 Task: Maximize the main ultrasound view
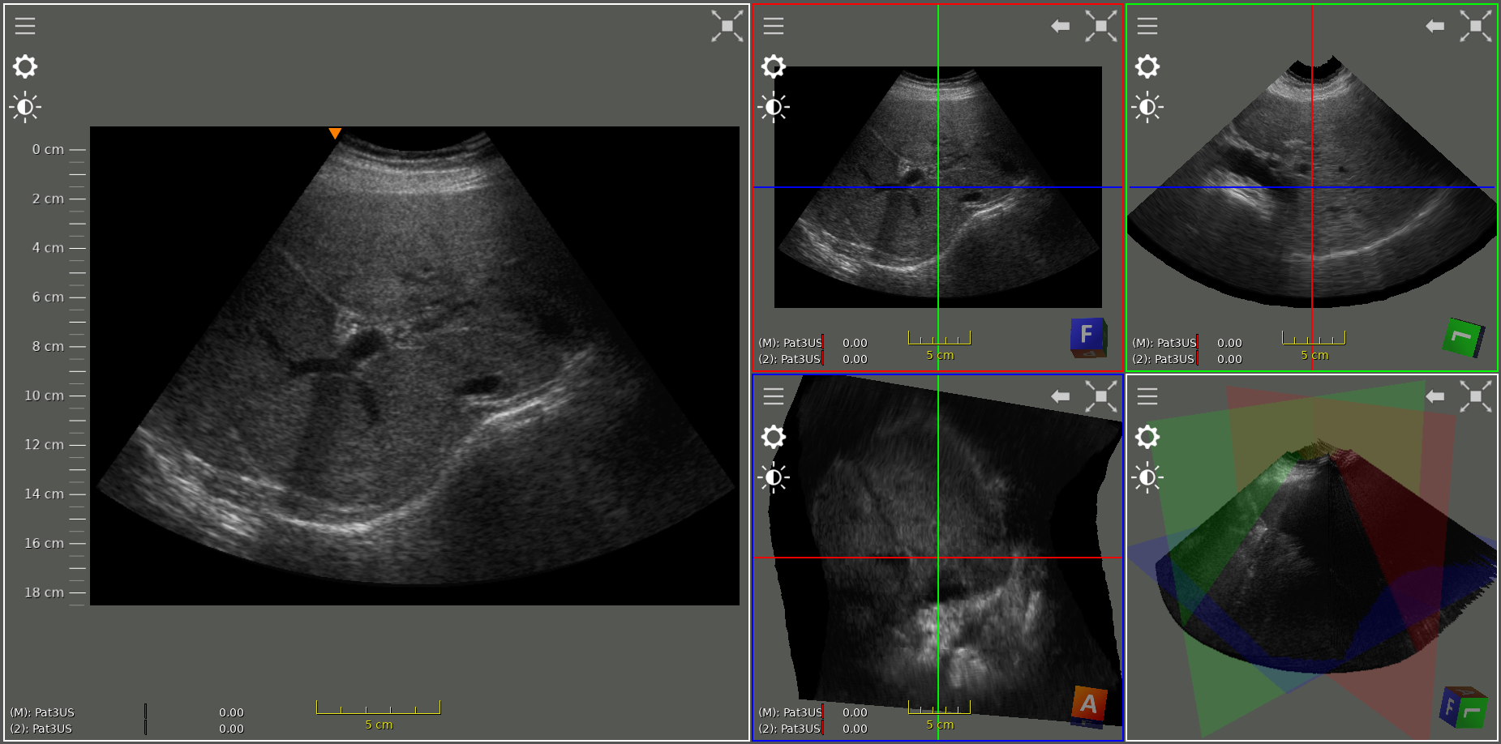[727, 26]
